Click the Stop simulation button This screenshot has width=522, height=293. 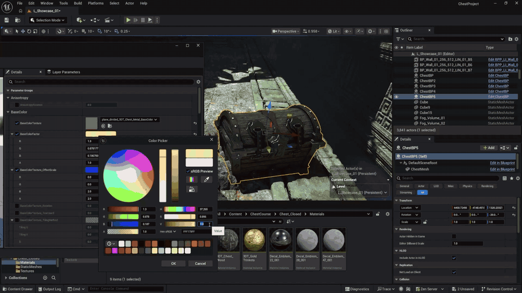143,20
